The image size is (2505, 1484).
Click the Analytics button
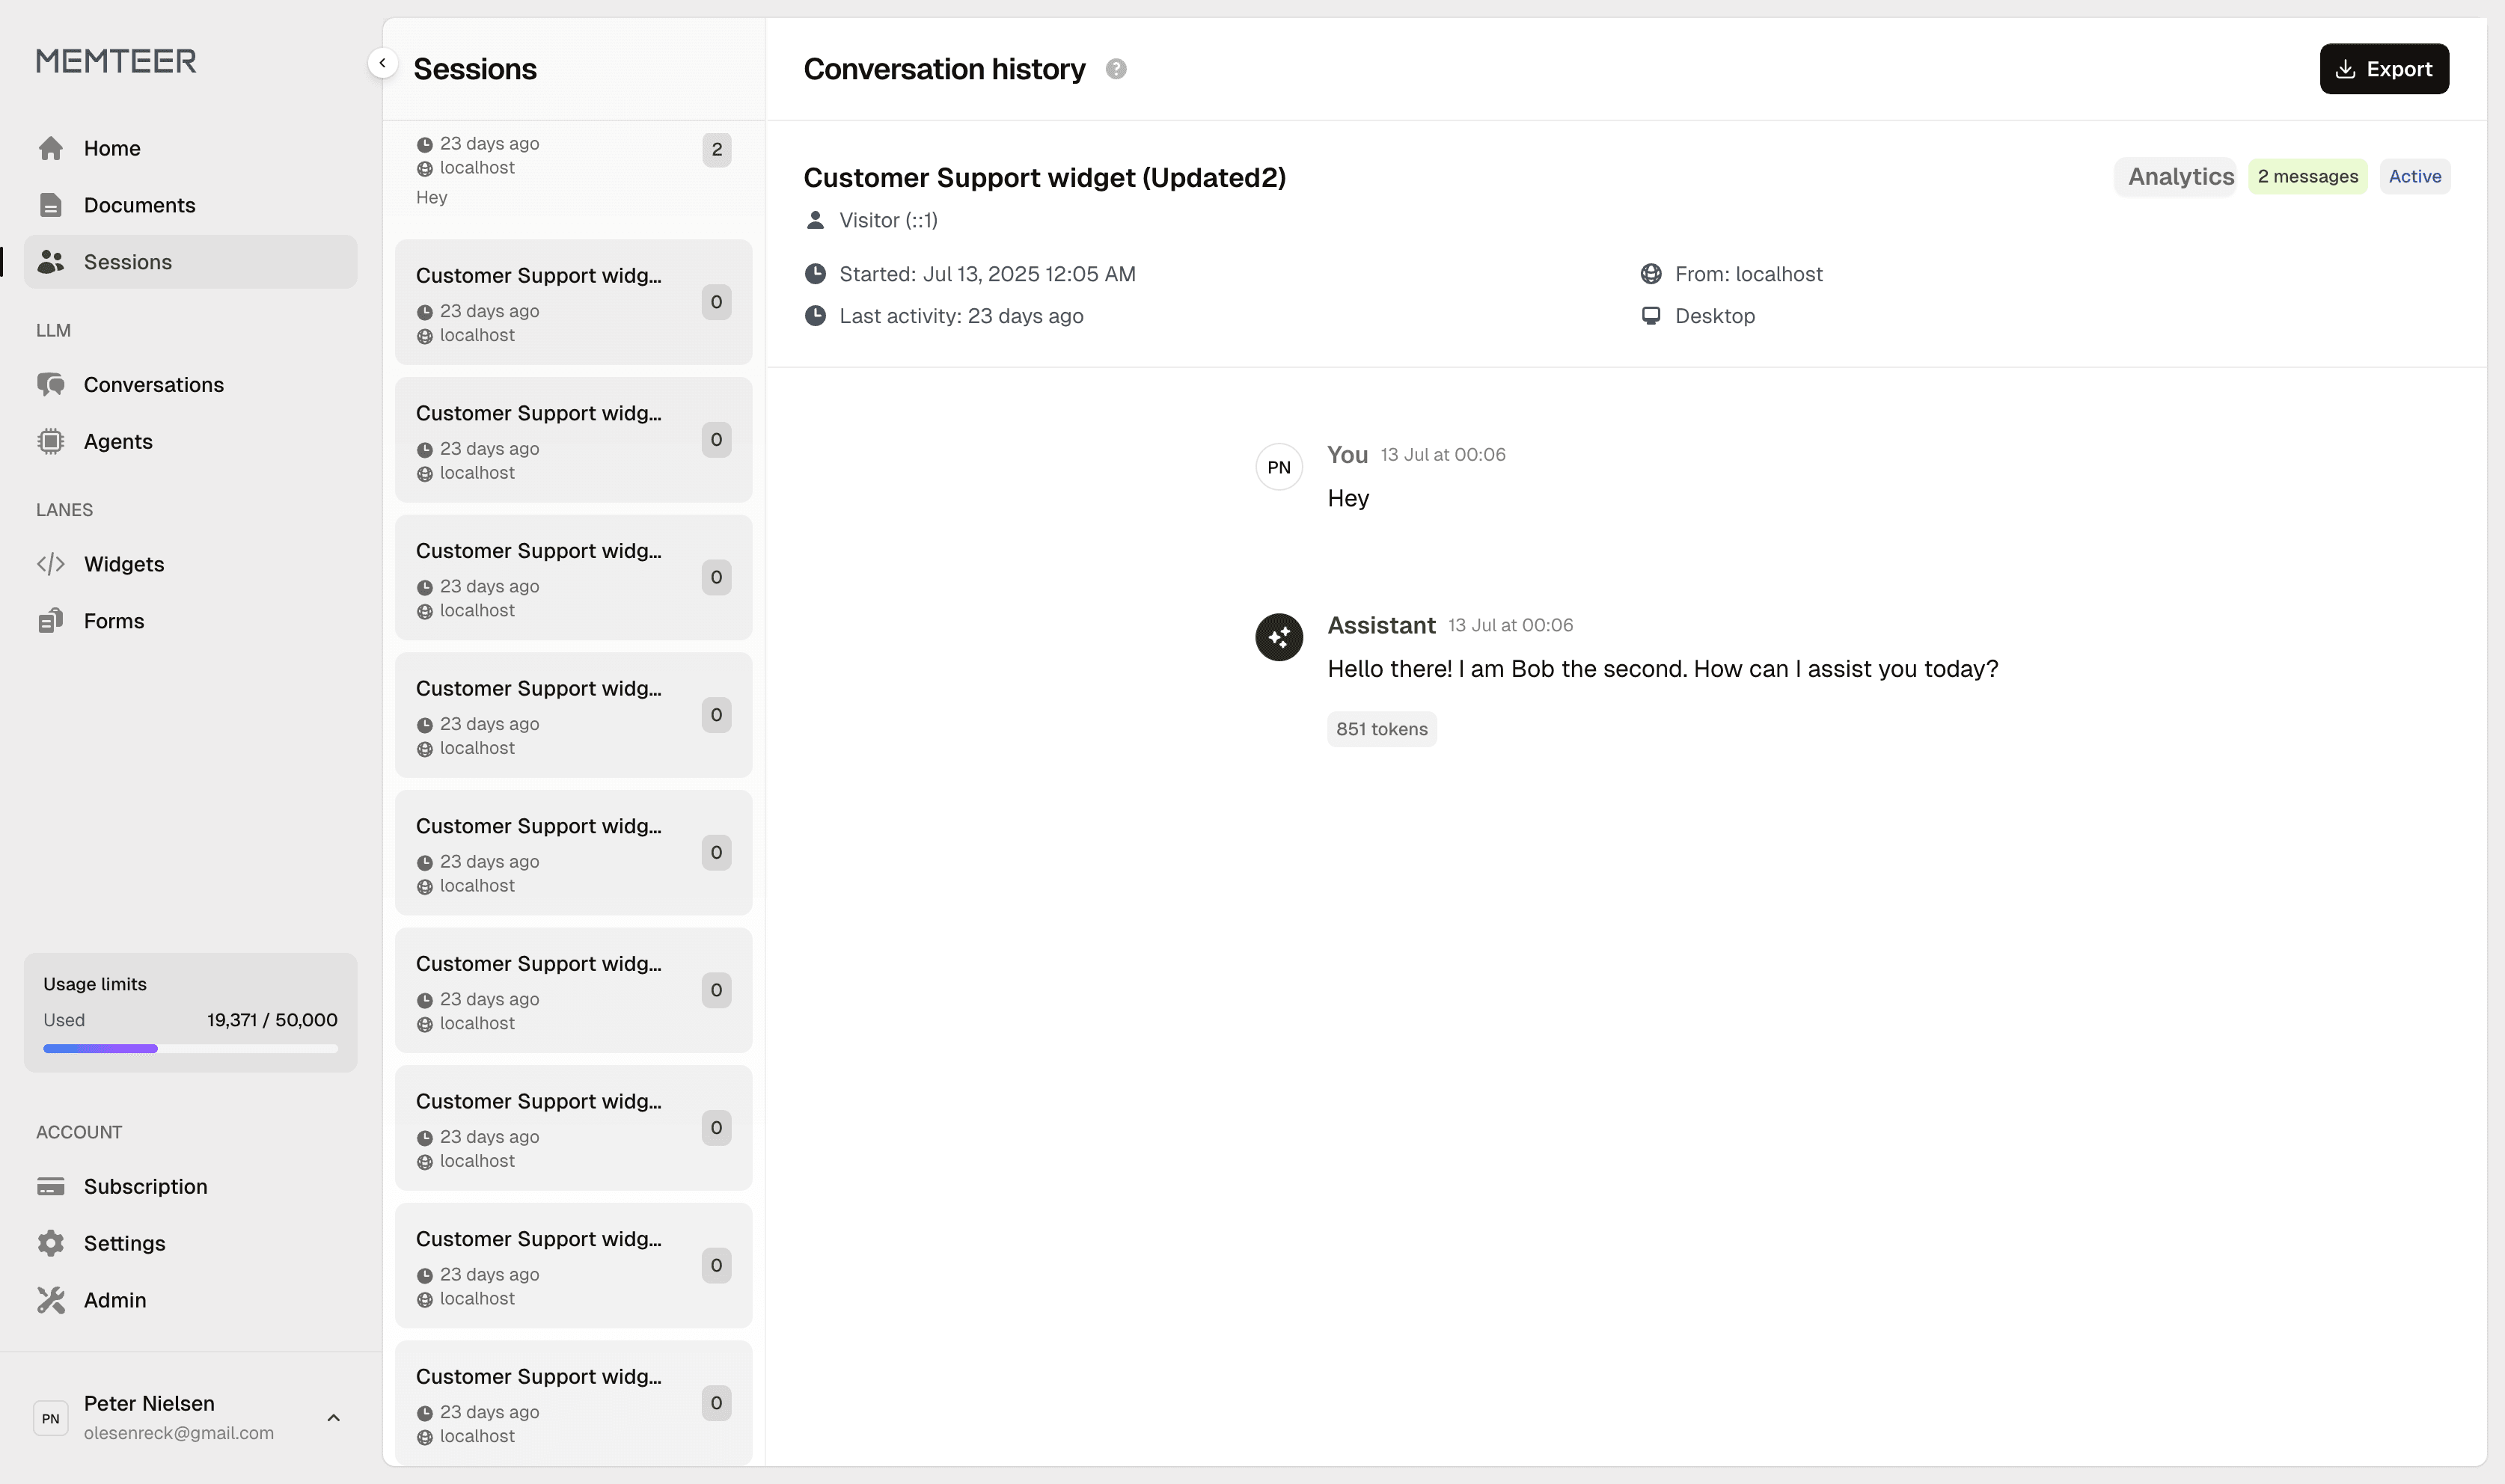click(x=2180, y=177)
